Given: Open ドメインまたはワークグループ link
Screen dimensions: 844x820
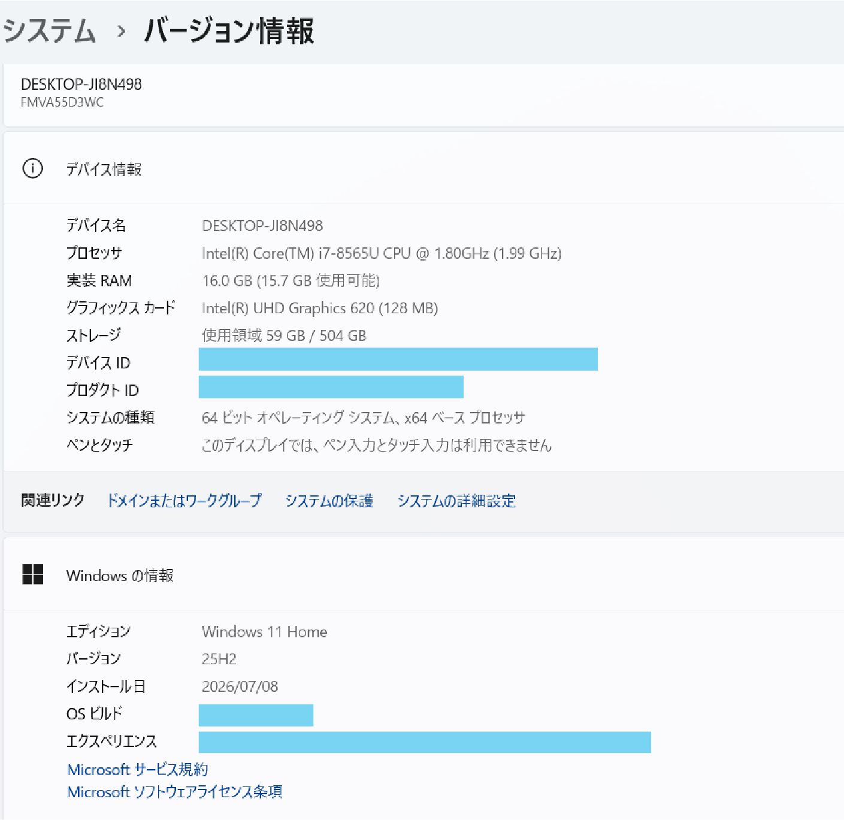Looking at the screenshot, I should click(x=184, y=500).
